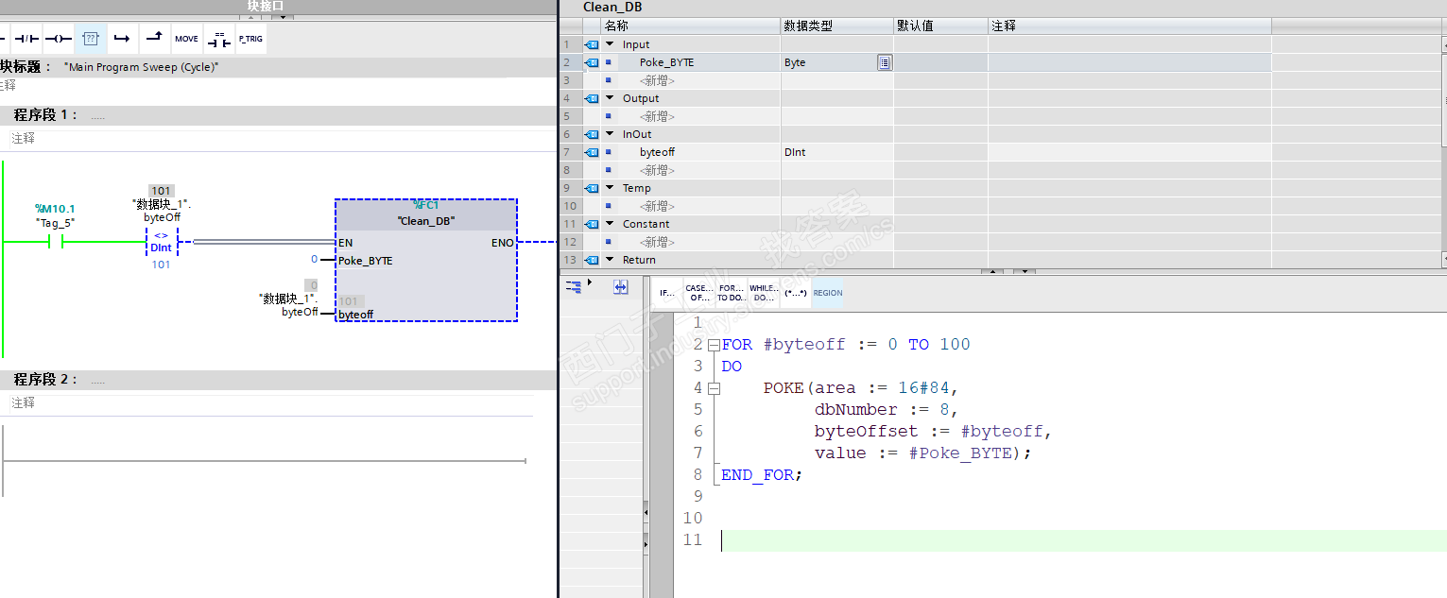Screen dimensions: 1447x598
Task: Click the 程序段 1 network header
Action: point(276,115)
